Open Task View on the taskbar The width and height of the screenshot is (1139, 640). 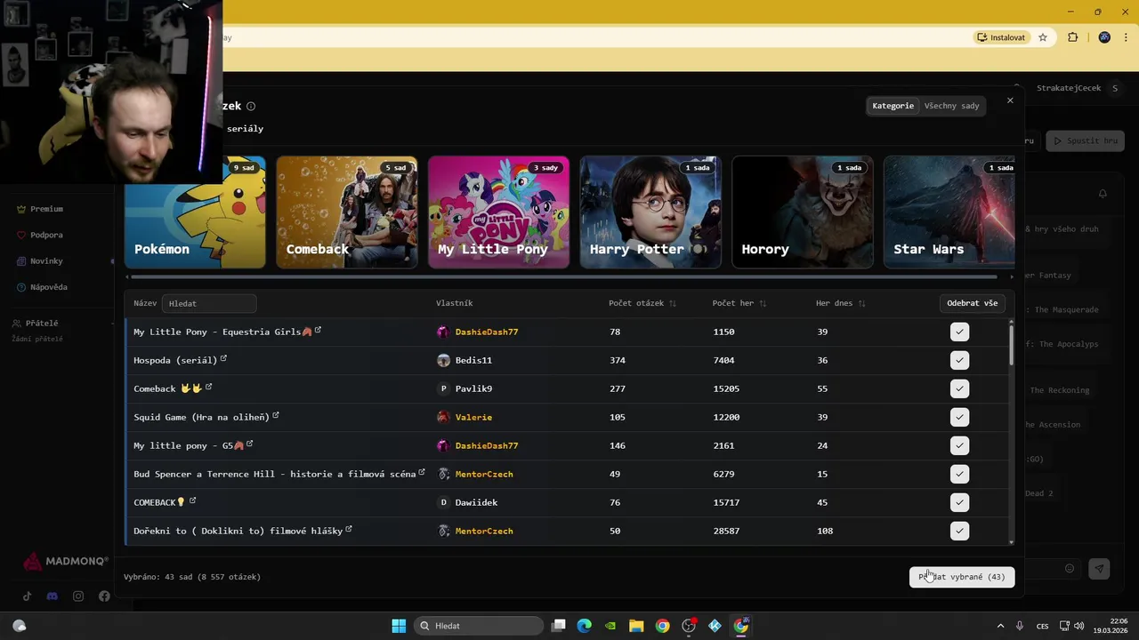point(558,626)
